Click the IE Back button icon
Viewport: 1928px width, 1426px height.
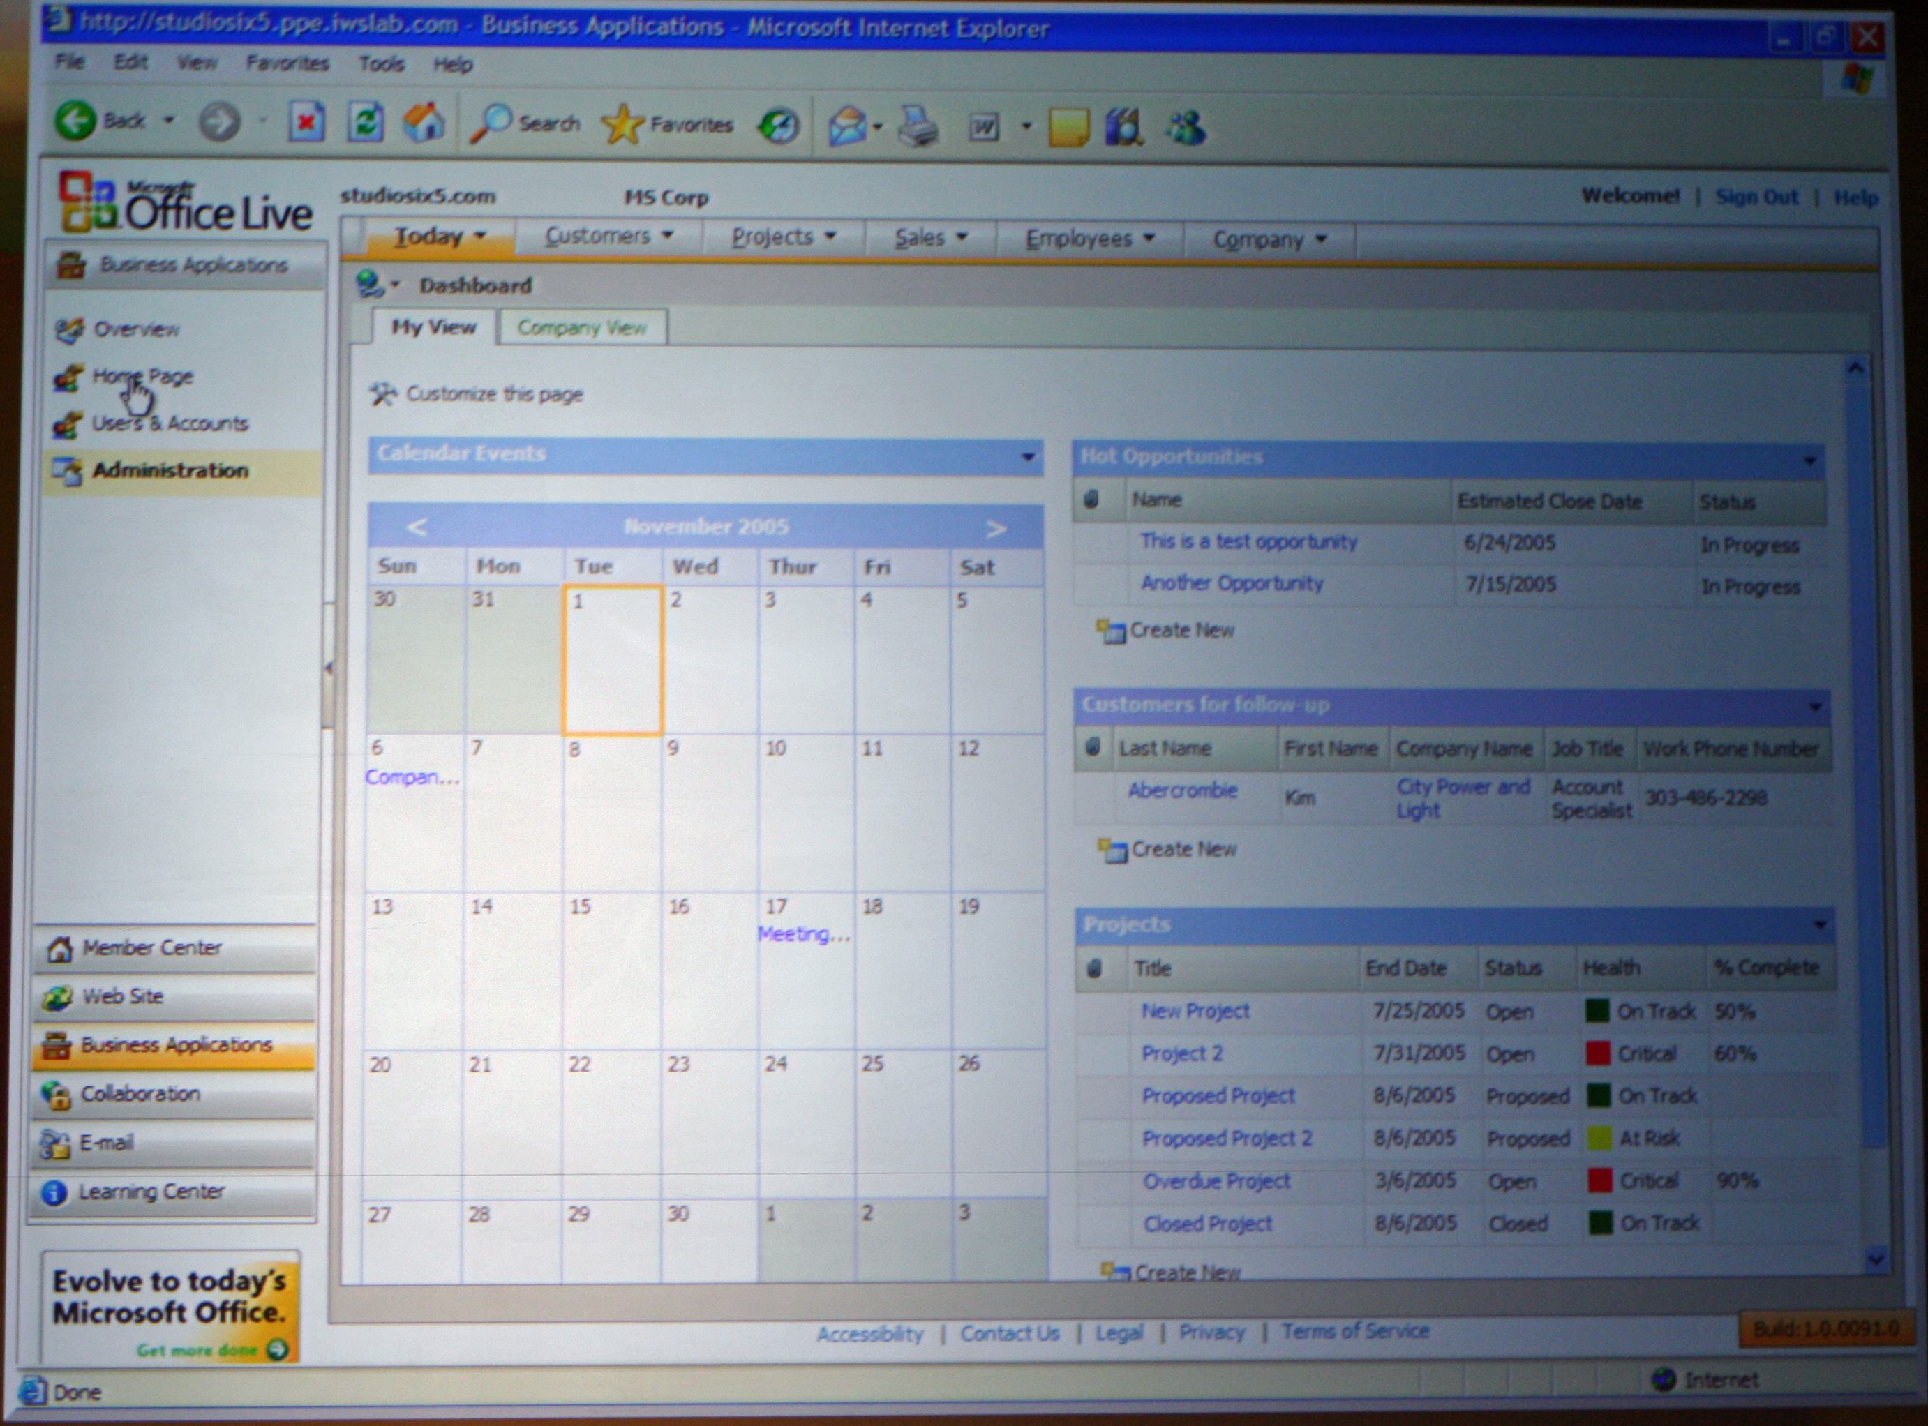click(76, 120)
